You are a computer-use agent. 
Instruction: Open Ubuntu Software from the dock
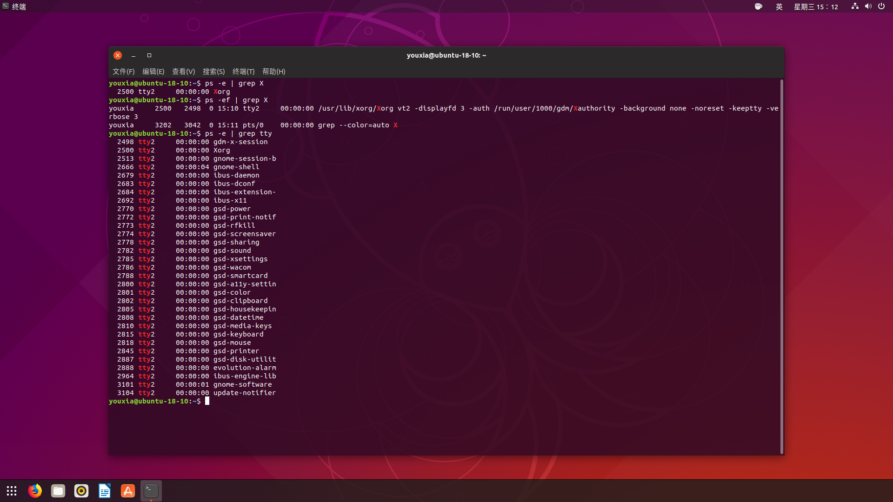128,491
